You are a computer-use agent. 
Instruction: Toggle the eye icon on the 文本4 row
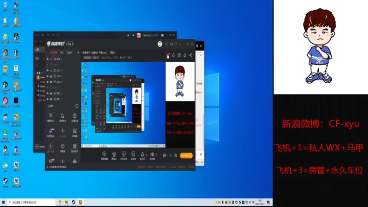[48, 70]
